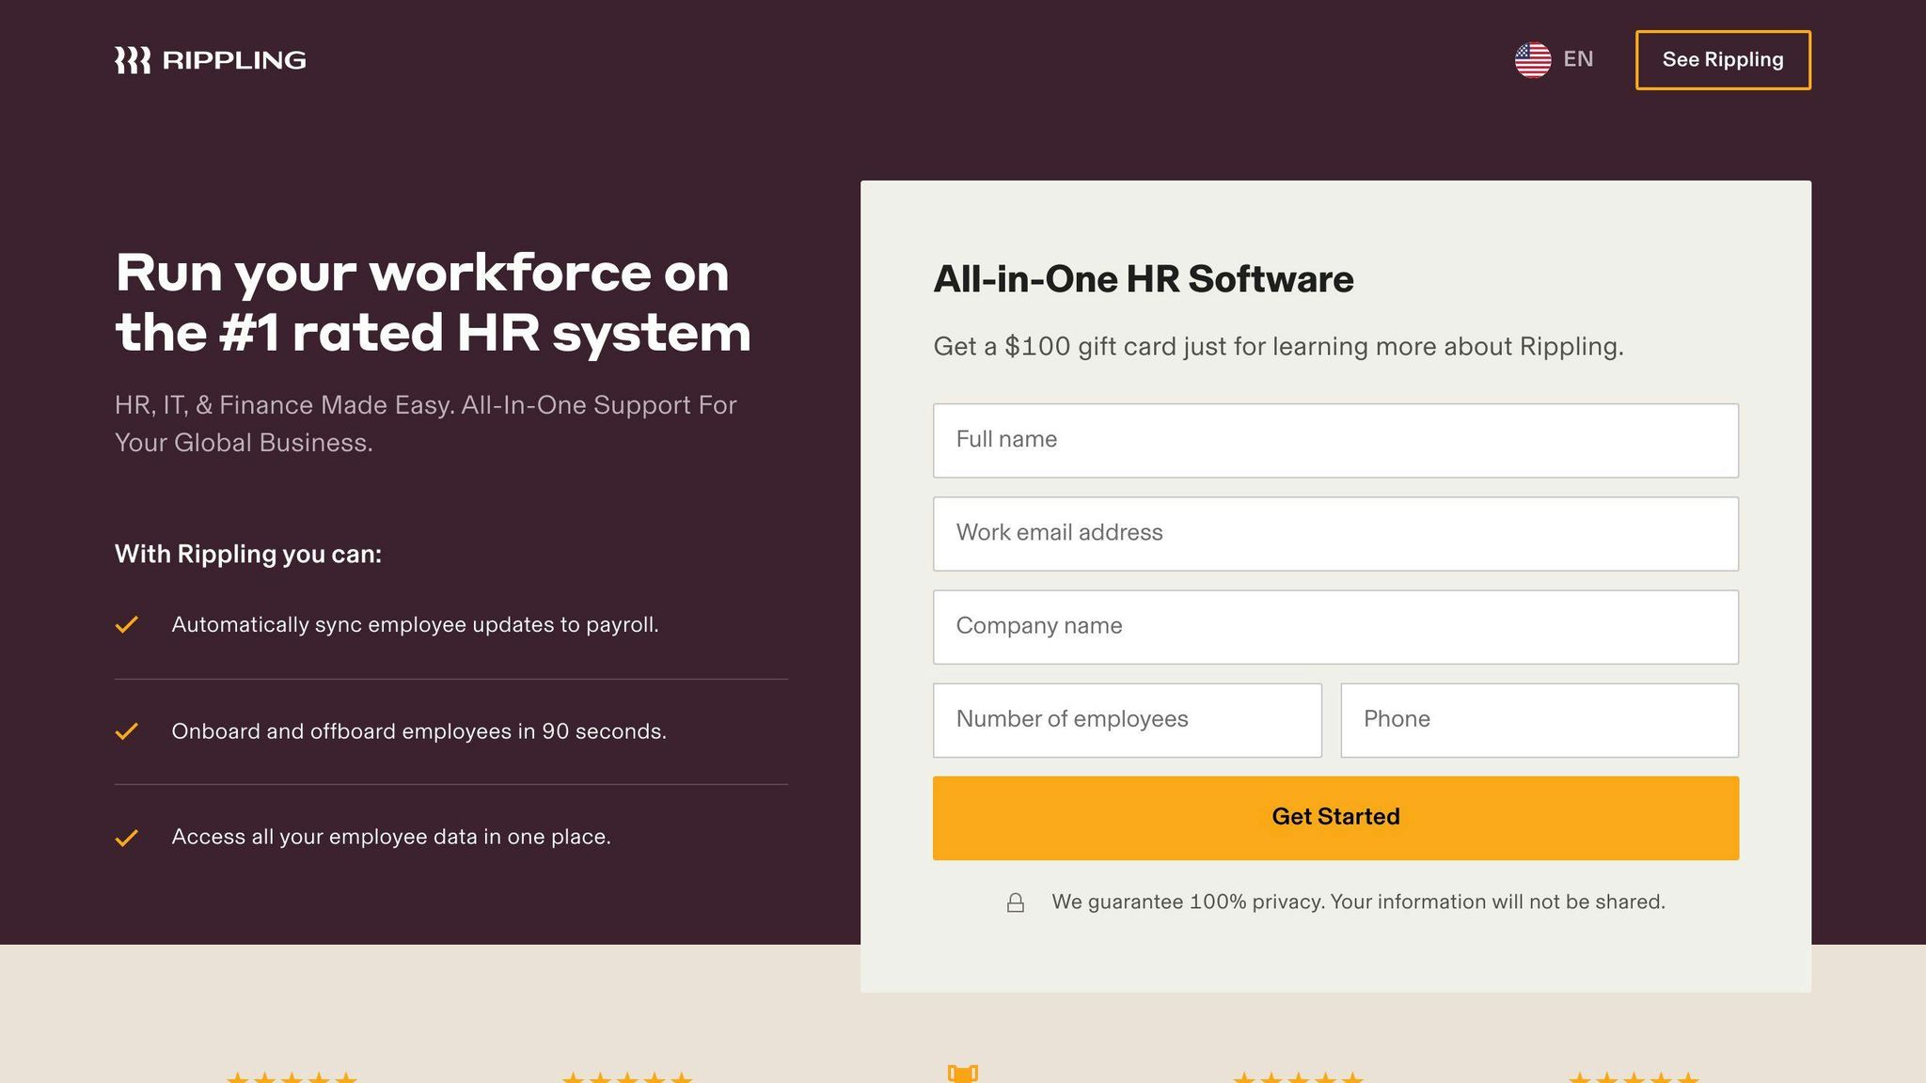Click checkmark beside employee data item
This screenshot has width=1926, height=1083.
tap(127, 838)
